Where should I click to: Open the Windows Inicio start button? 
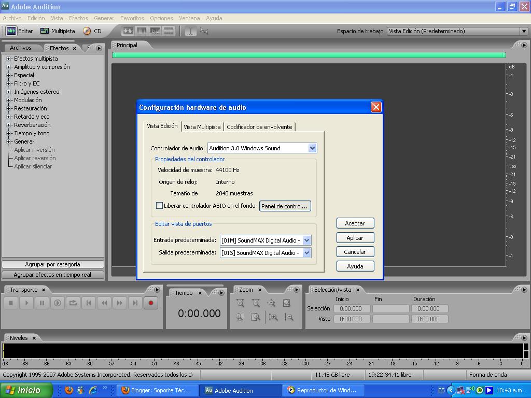pos(26,390)
